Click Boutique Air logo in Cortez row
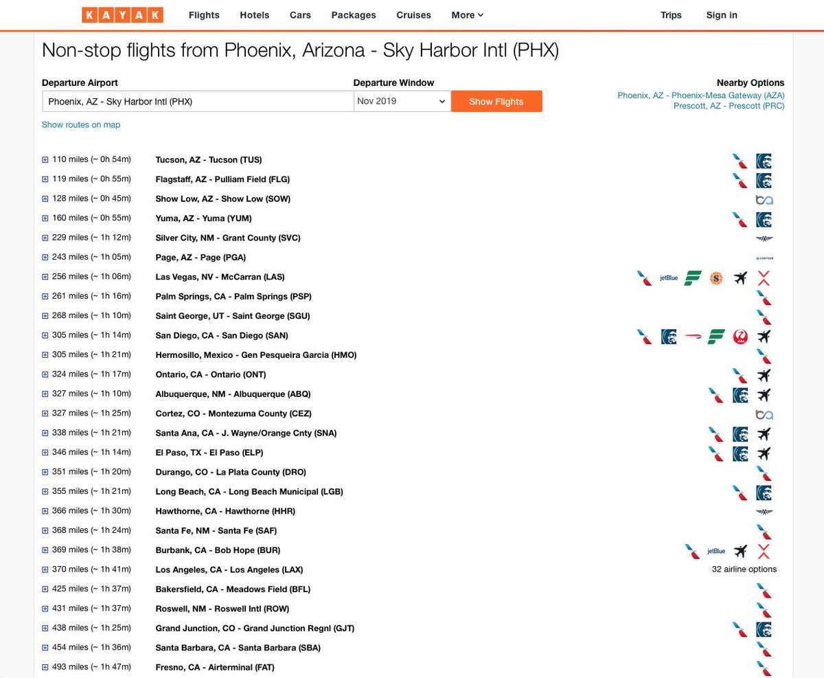Image resolution: width=824 pixels, height=678 pixels. coord(764,415)
